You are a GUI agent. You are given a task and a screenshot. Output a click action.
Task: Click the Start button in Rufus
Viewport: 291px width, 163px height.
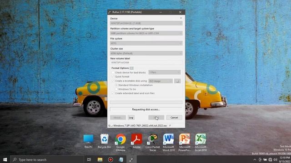click(x=156, y=118)
